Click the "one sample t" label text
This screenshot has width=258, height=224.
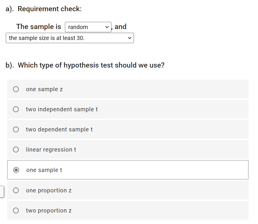tap(44, 170)
